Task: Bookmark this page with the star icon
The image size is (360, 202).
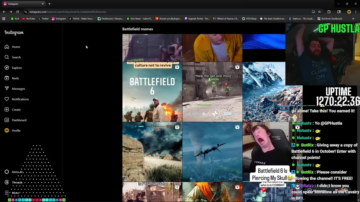Action: pyautogui.click(x=319, y=12)
